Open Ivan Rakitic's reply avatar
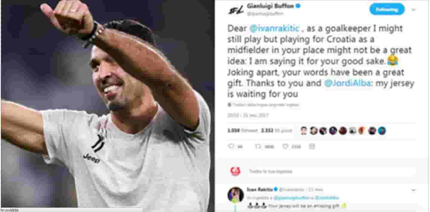Screen dimensions: 430x212 236,195
